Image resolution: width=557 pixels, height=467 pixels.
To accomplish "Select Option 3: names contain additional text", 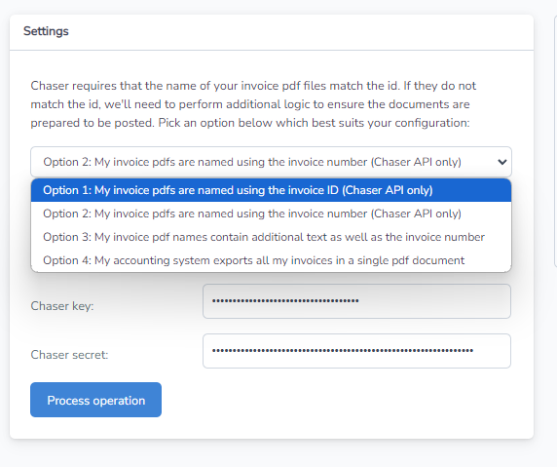I will pos(271,237).
